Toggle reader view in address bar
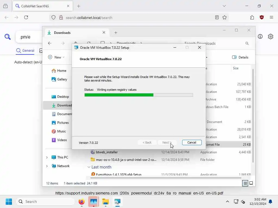 [x=217, y=17]
